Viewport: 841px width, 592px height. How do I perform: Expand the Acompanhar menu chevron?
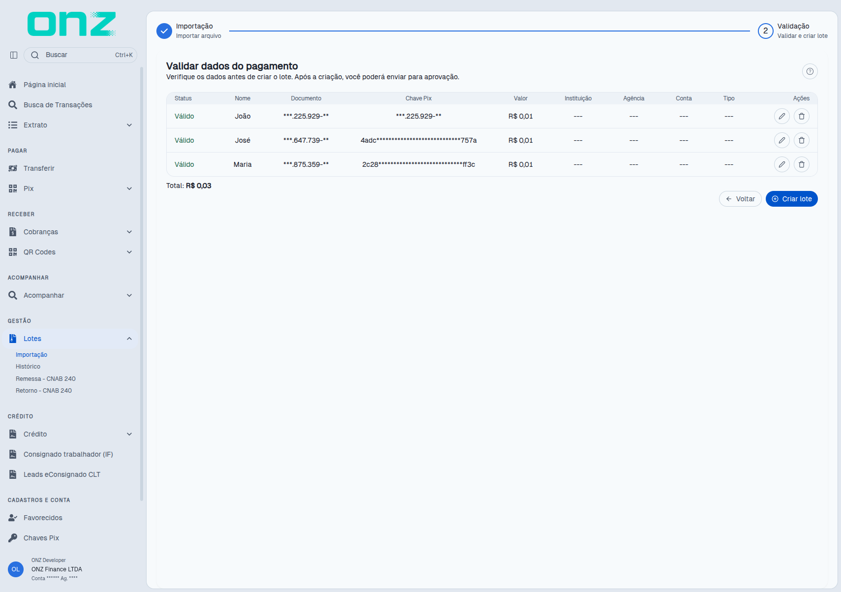point(129,295)
